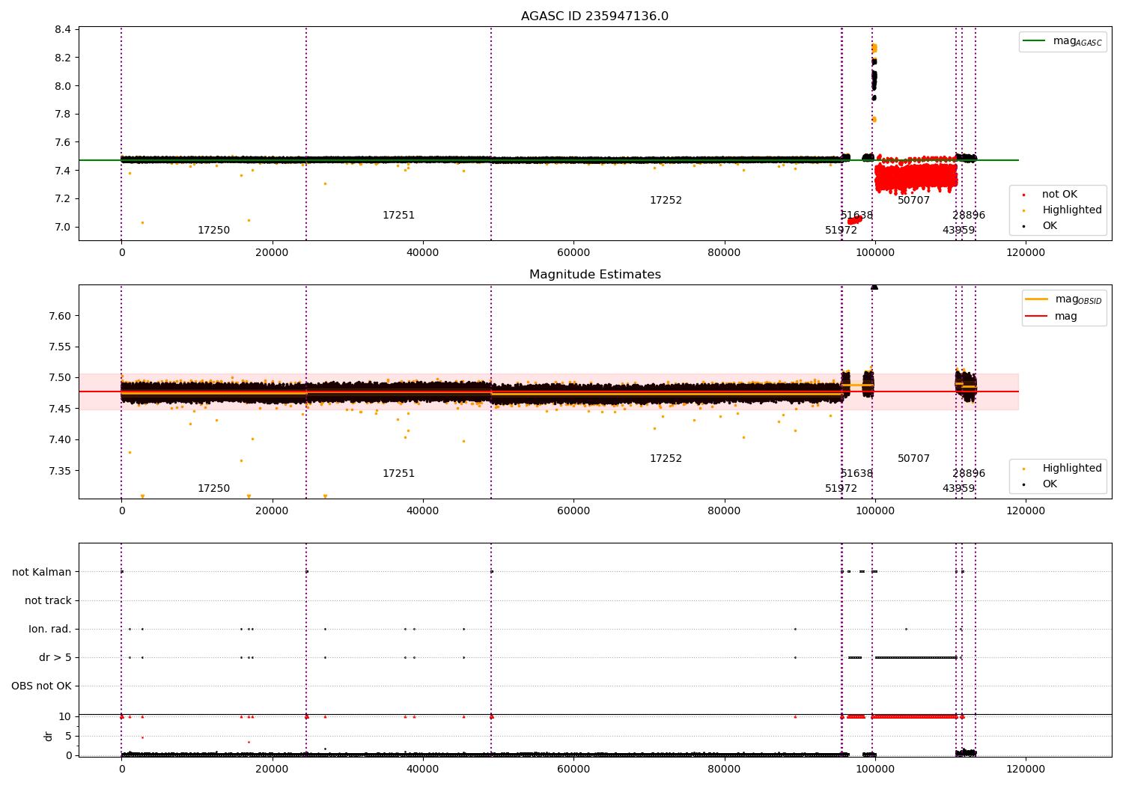Click the '7.6' y-axis tick in top plot
Image resolution: width=1123 pixels, height=786 pixels.
pos(64,143)
